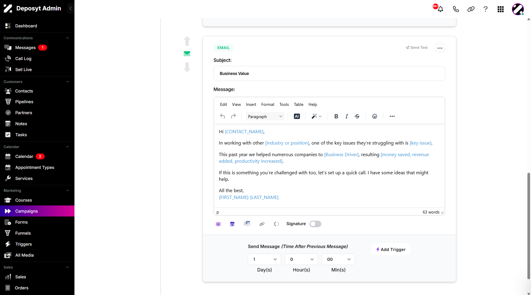Click the page vertical scrollbar
Image resolution: width=531 pixels, height=295 pixels.
coord(529,226)
